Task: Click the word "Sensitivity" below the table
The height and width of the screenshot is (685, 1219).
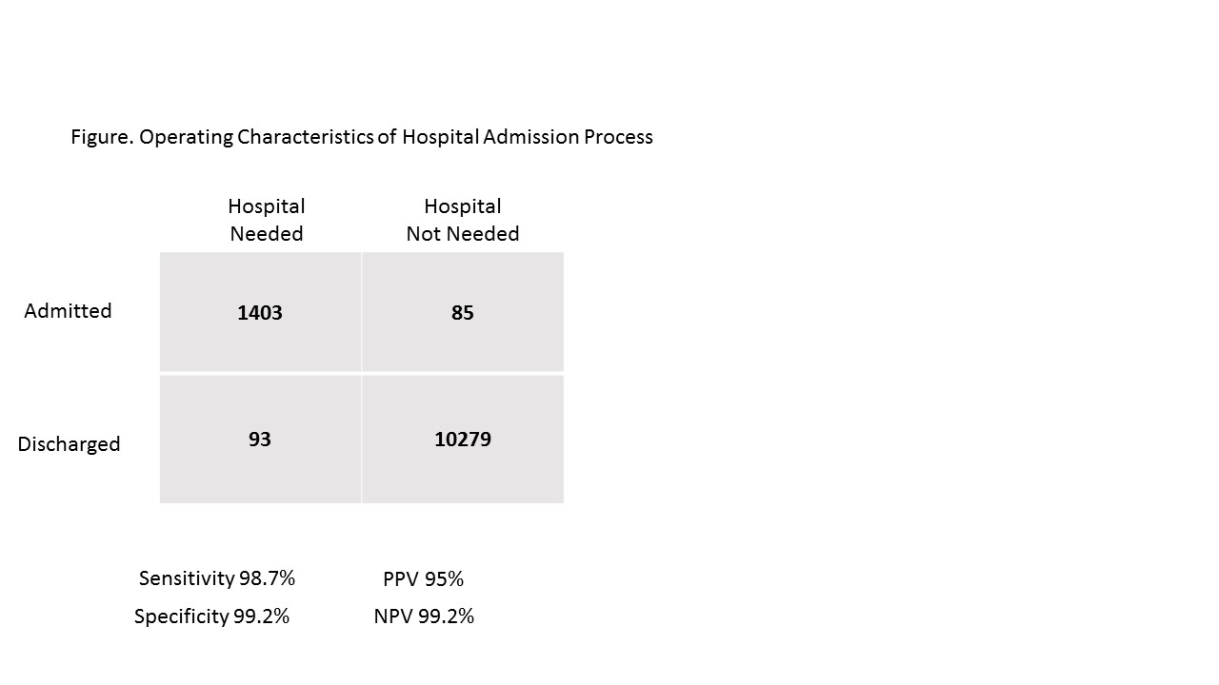Action: (x=187, y=578)
